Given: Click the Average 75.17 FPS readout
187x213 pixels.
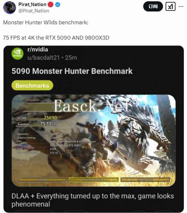Looking at the screenshot, I should coord(37,124).
